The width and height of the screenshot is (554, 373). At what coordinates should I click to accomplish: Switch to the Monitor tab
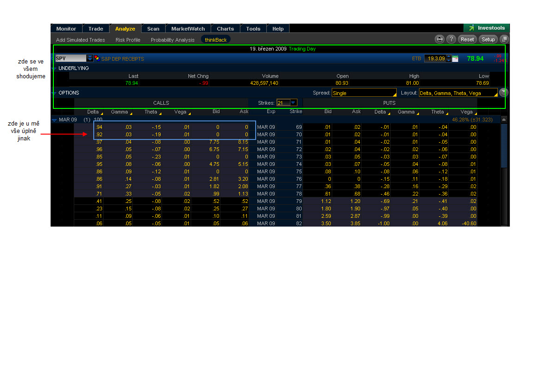[66, 29]
